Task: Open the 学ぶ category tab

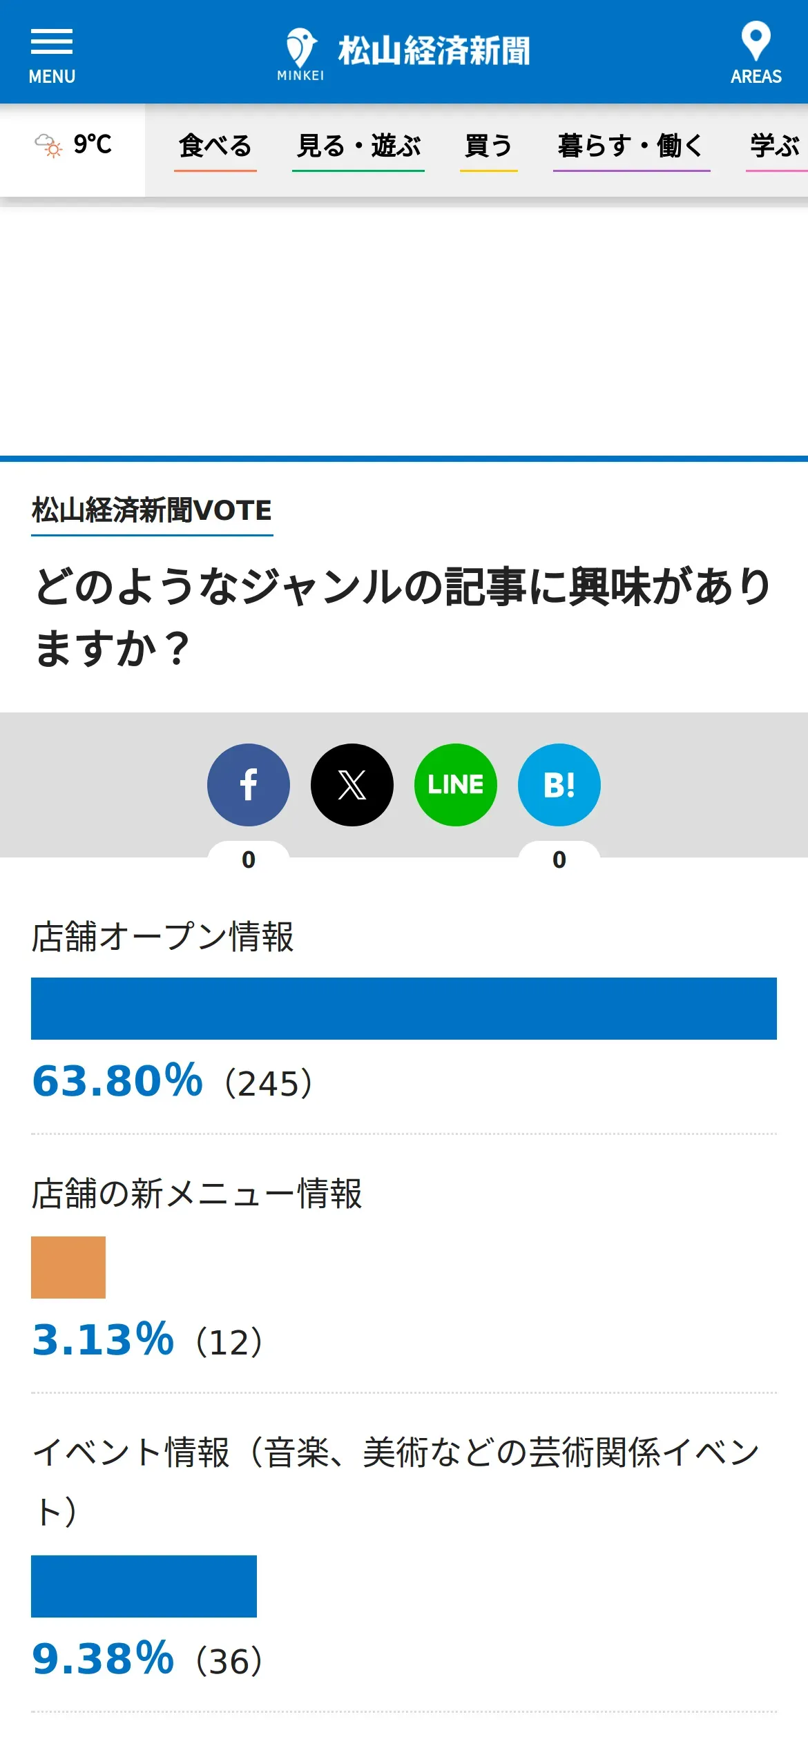Action: (776, 148)
